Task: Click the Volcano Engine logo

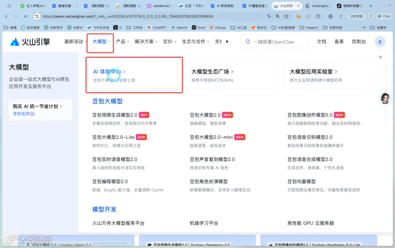Action: [30, 42]
